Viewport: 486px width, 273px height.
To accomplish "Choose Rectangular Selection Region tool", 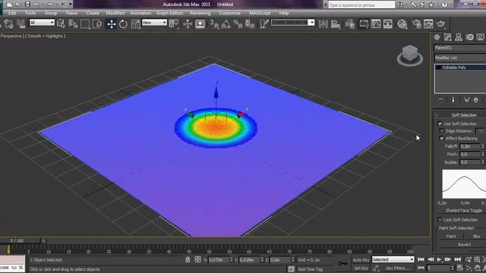I will coord(85,24).
